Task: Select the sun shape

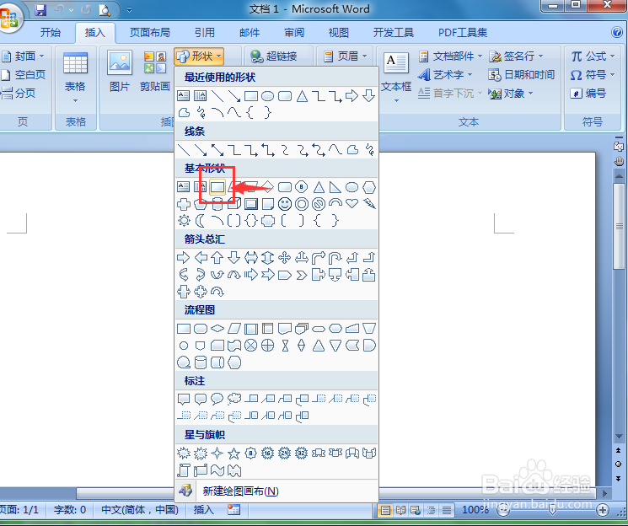Action: [x=184, y=220]
